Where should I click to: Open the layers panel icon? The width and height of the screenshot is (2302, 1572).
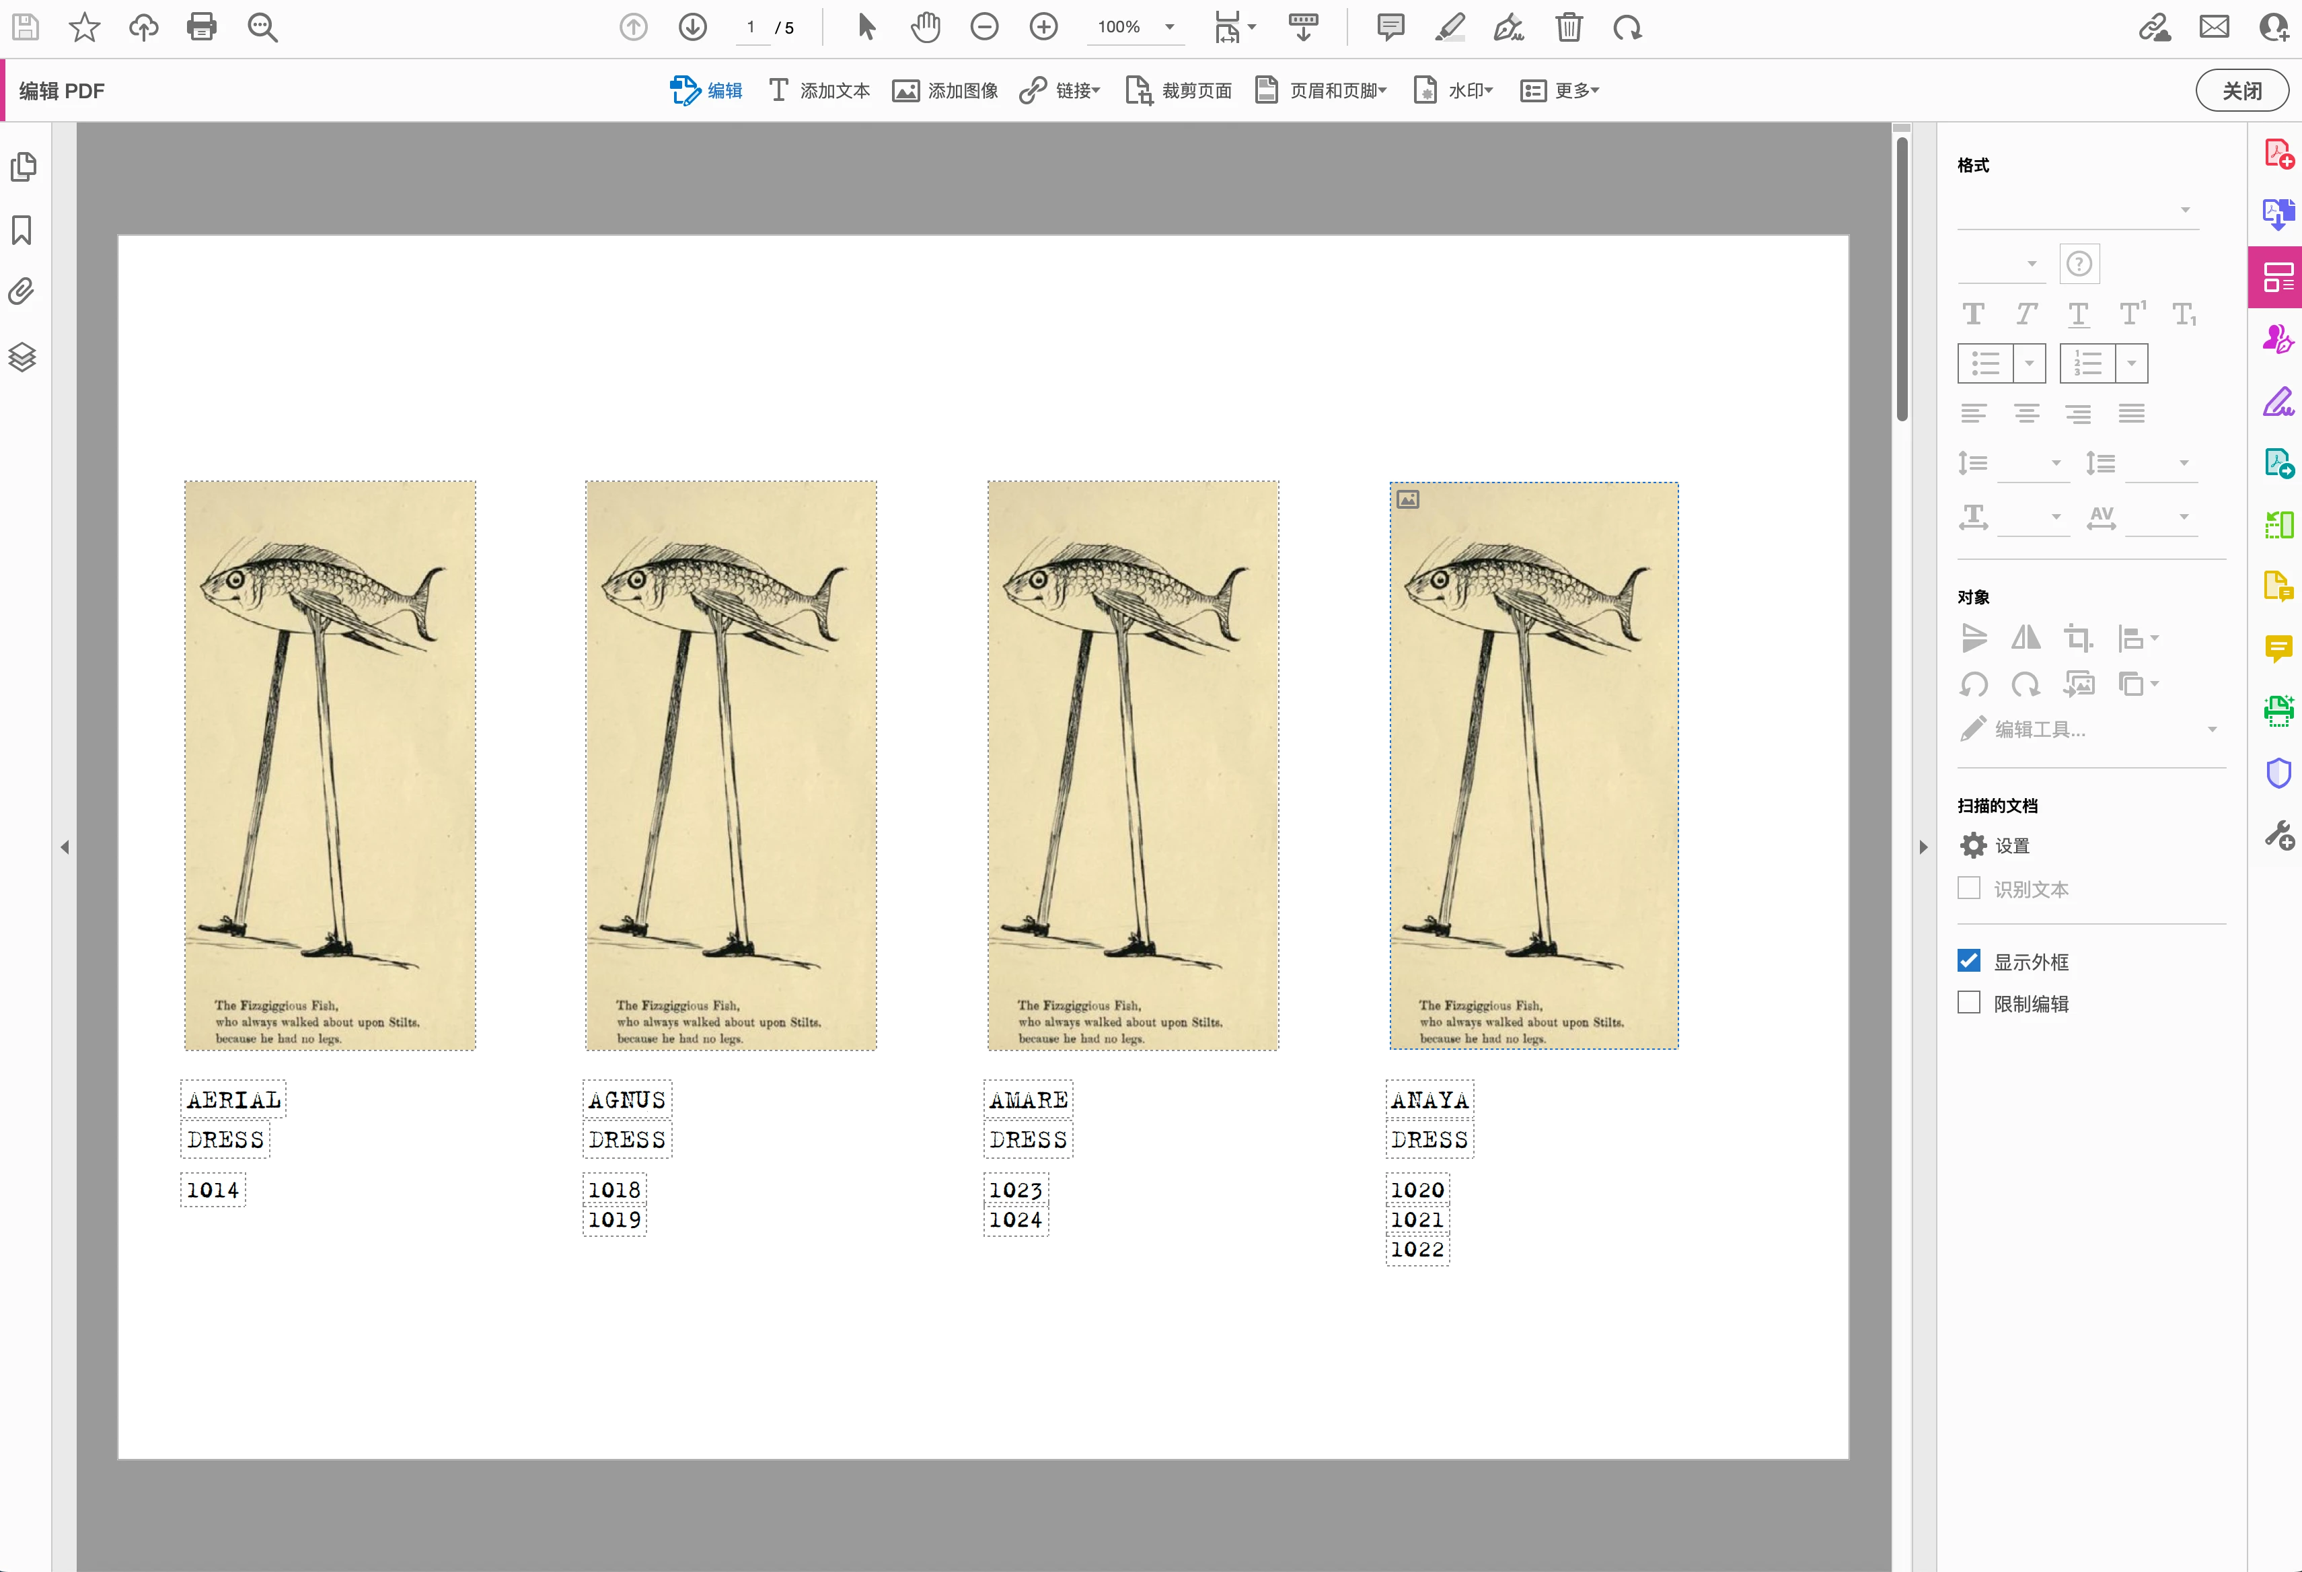click(22, 357)
